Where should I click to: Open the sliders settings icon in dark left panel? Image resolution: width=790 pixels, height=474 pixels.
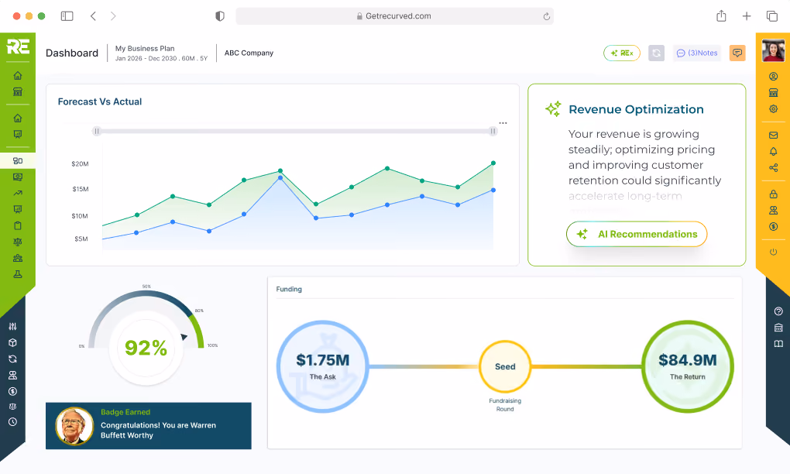tap(12, 326)
